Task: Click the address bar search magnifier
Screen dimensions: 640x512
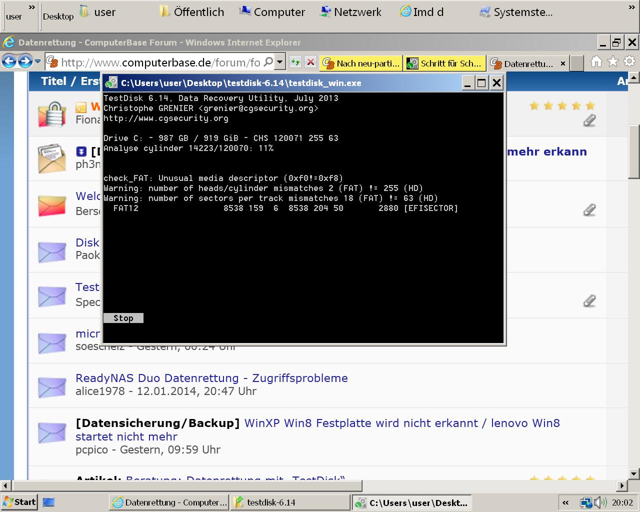Action: click(268, 62)
